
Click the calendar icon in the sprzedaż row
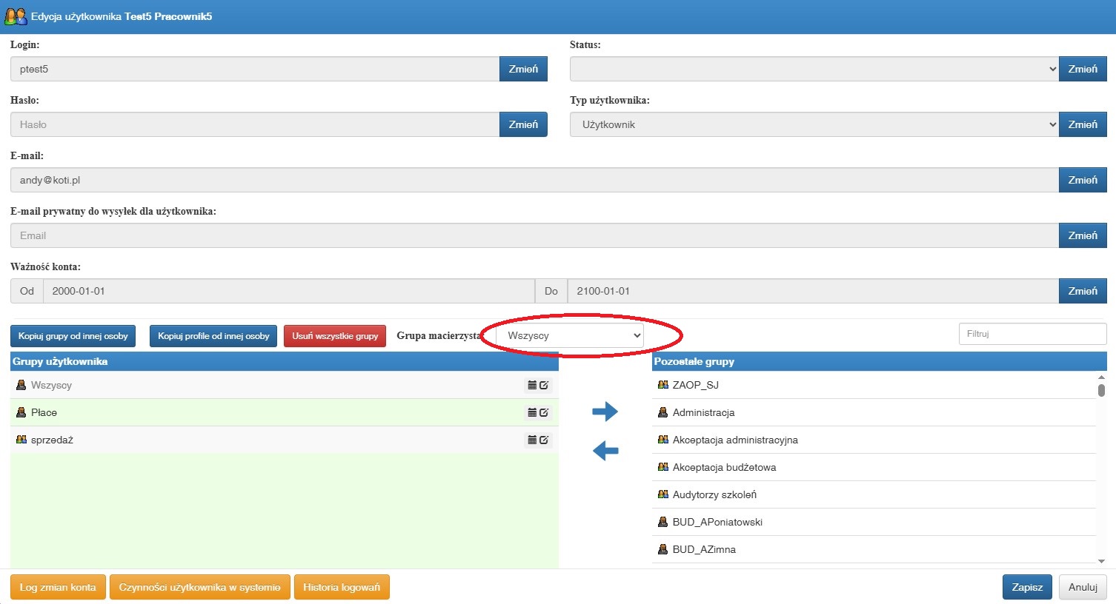[x=532, y=440]
